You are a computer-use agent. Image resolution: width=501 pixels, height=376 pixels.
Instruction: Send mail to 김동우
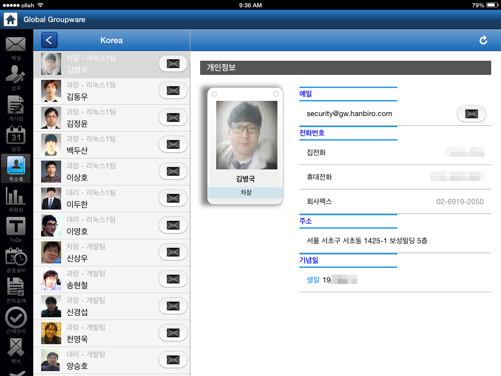[173, 91]
